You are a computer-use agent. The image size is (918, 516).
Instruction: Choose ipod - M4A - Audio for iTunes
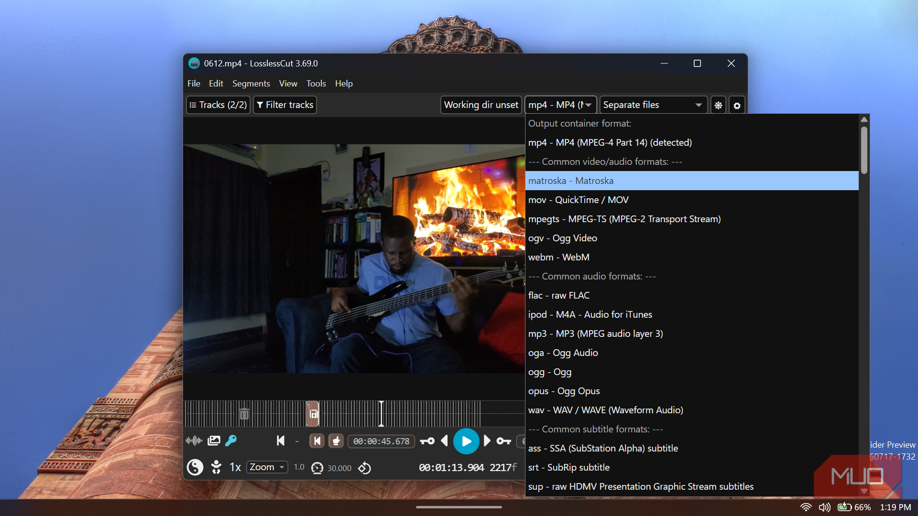tap(692, 314)
